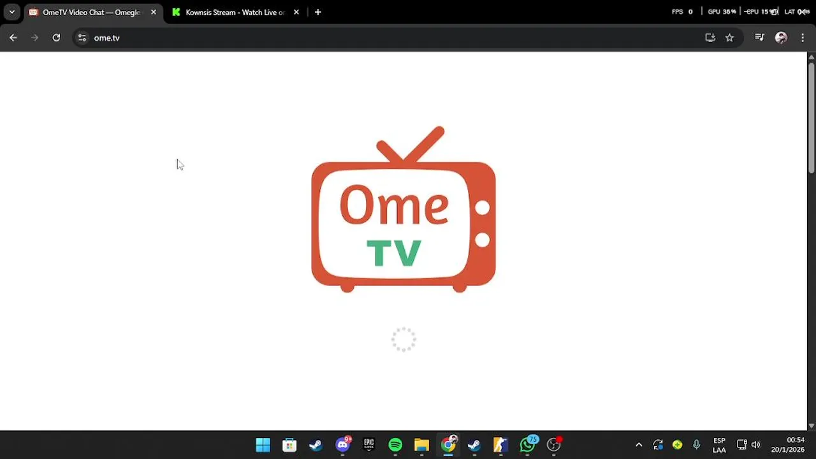View site information for ome.tv

[x=82, y=38]
